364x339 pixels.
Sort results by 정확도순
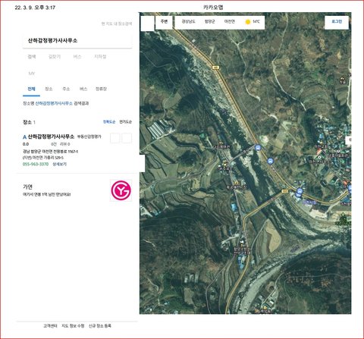[109, 122]
